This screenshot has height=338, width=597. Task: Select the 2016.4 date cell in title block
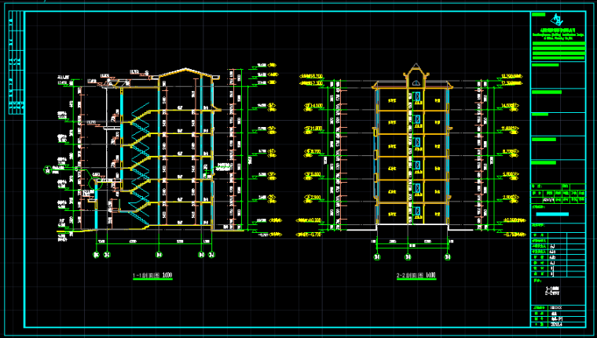click(x=558, y=322)
